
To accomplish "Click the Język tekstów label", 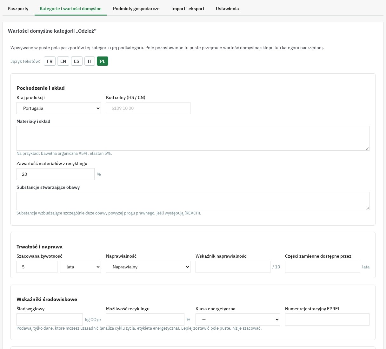I will (x=25, y=61).
